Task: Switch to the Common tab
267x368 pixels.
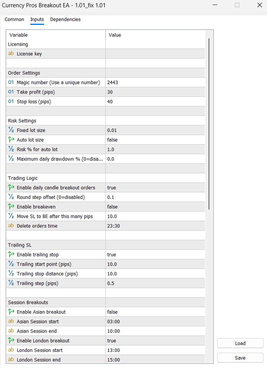Action: point(14,20)
